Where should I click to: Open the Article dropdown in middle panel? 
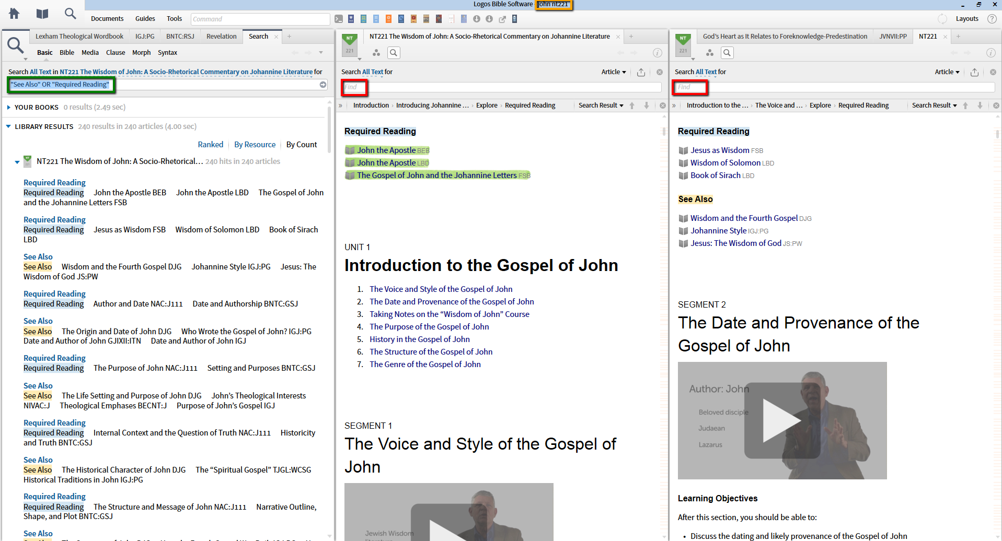coord(613,72)
